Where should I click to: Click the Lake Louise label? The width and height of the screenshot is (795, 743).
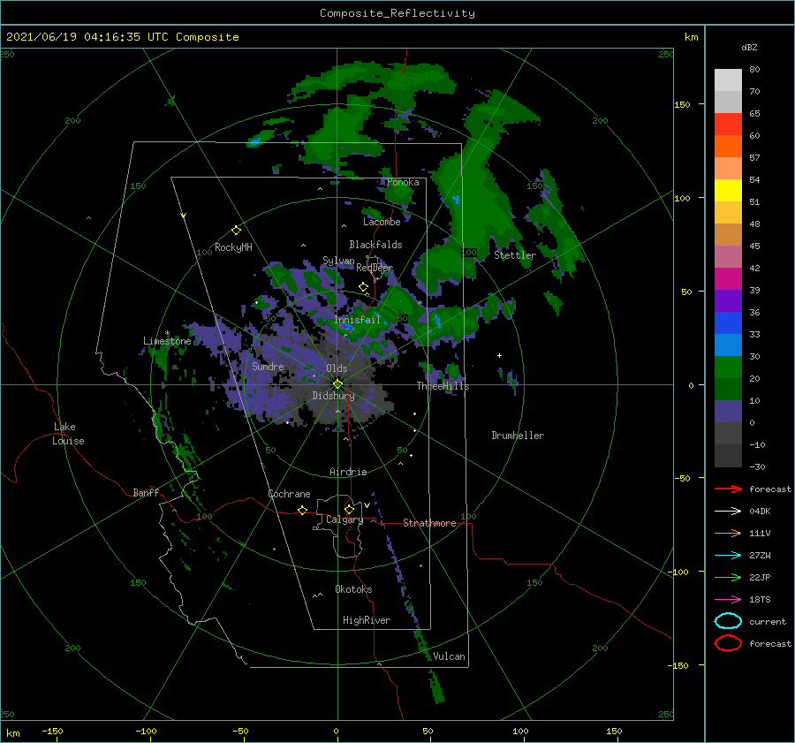tap(68, 434)
